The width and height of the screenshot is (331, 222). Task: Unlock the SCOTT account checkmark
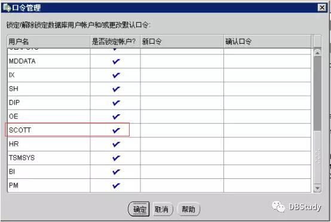[x=116, y=130]
